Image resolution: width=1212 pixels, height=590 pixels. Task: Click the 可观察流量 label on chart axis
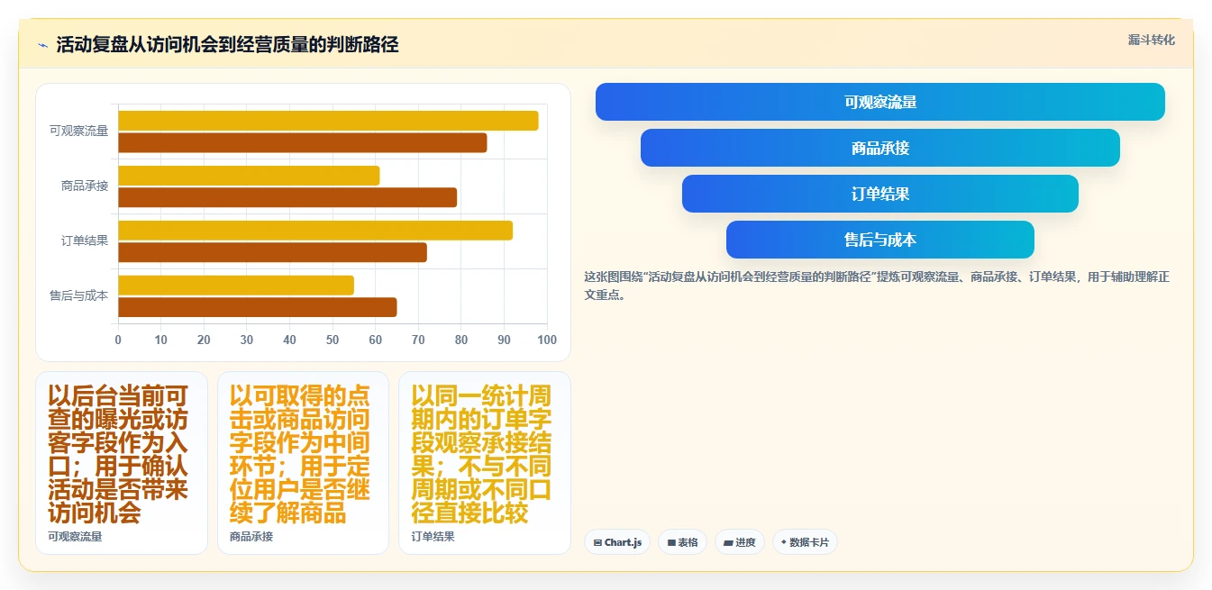78,132
